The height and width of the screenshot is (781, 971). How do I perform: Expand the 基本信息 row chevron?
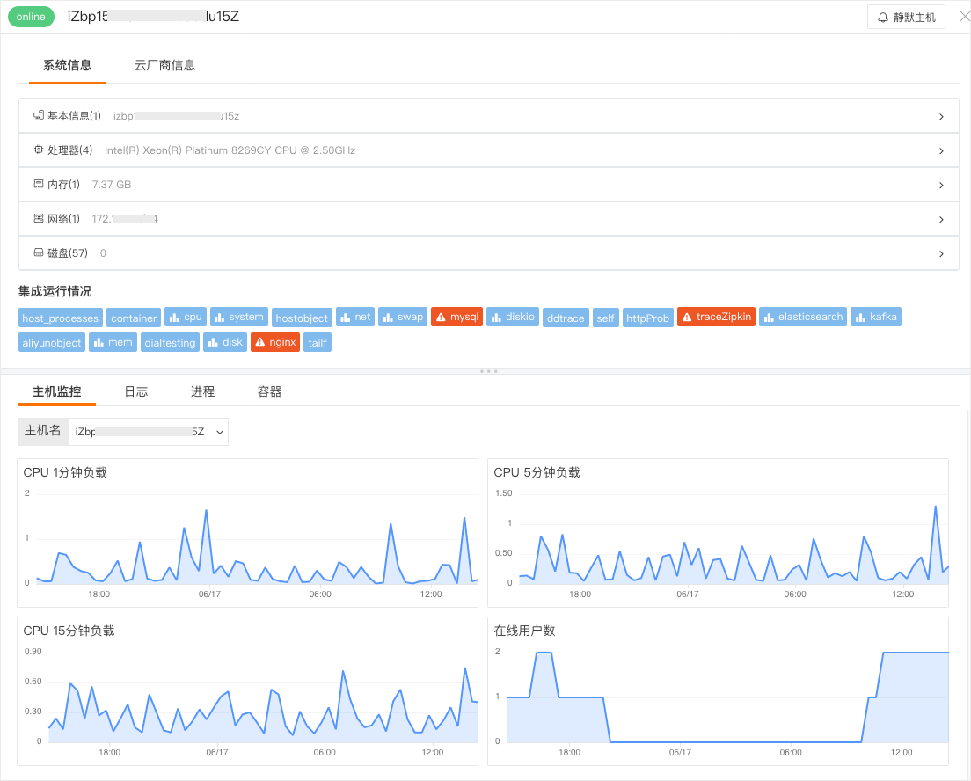(x=941, y=116)
